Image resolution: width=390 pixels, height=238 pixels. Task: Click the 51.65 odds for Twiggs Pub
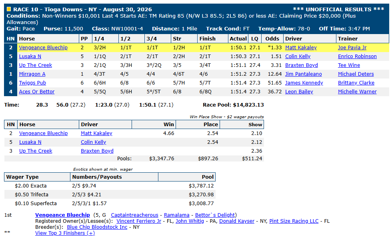pyautogui.click(x=274, y=83)
